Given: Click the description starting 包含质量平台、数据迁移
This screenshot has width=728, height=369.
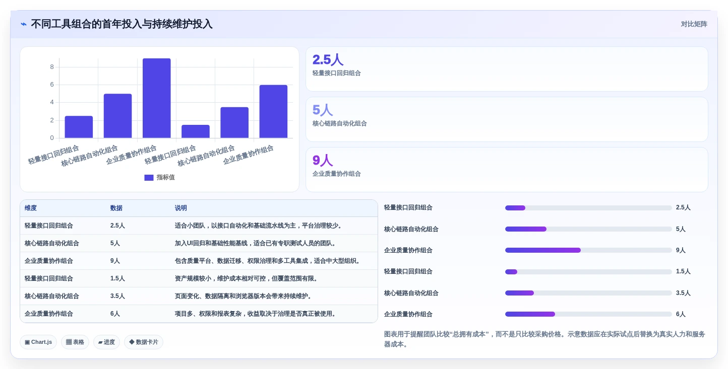Looking at the screenshot, I should coord(269,261).
